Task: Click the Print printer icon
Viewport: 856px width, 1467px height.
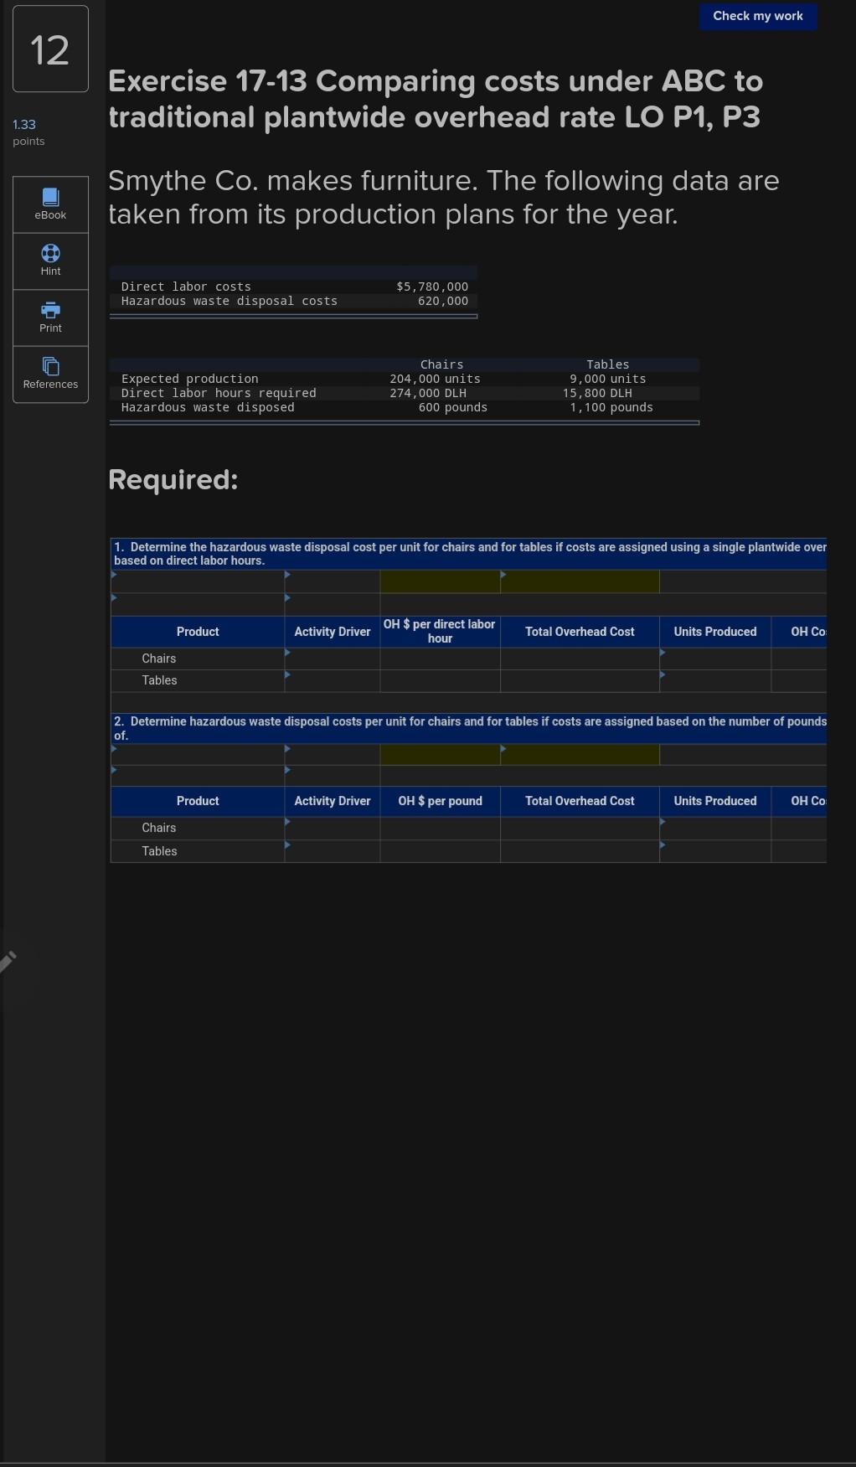Action: (x=50, y=310)
